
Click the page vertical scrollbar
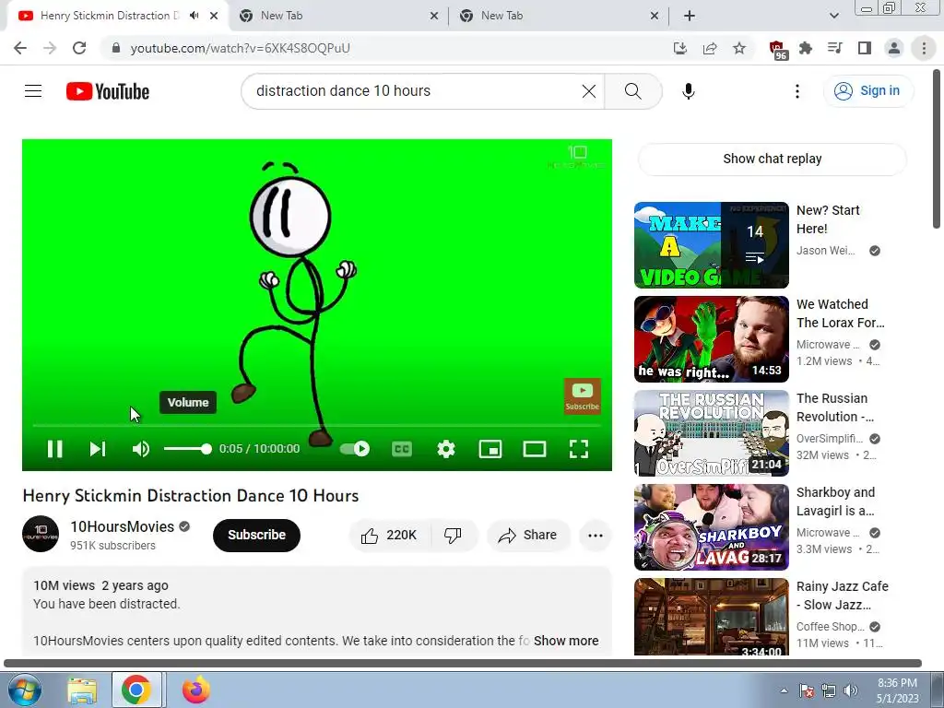(937, 149)
